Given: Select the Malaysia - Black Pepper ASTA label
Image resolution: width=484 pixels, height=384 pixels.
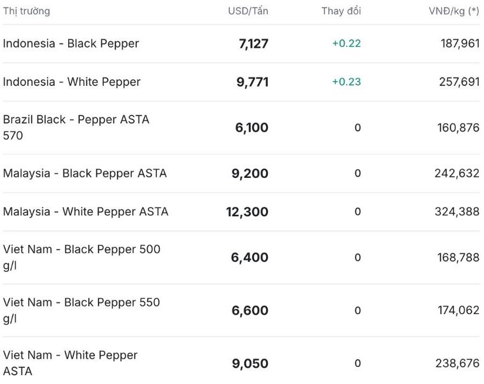Looking at the screenshot, I should coord(85,173).
